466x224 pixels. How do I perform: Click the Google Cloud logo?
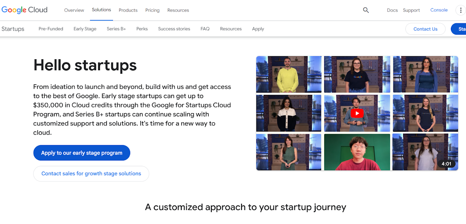click(24, 10)
